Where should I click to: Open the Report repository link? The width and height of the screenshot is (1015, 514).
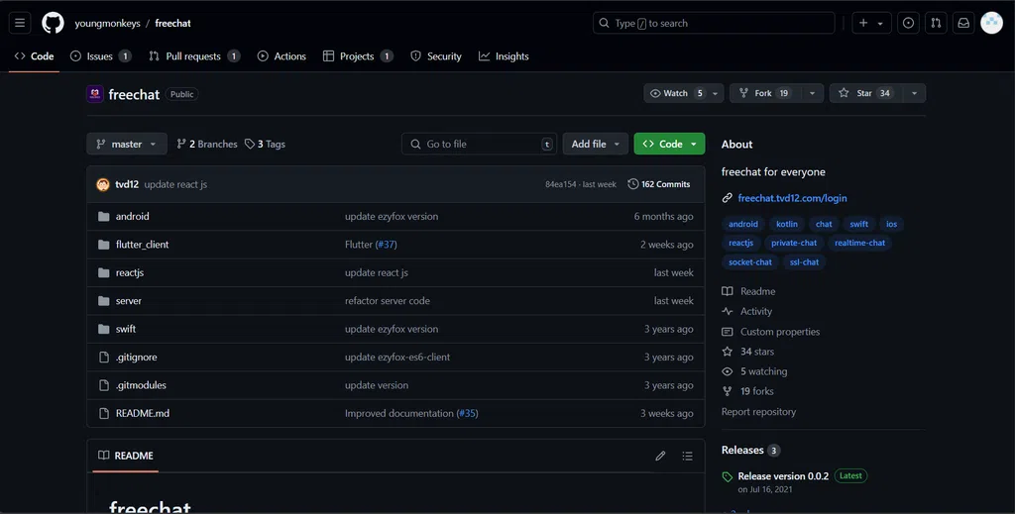(758, 412)
